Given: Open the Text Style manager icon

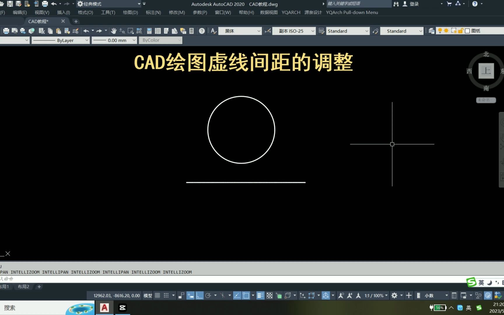Looking at the screenshot, I should pos(213,31).
